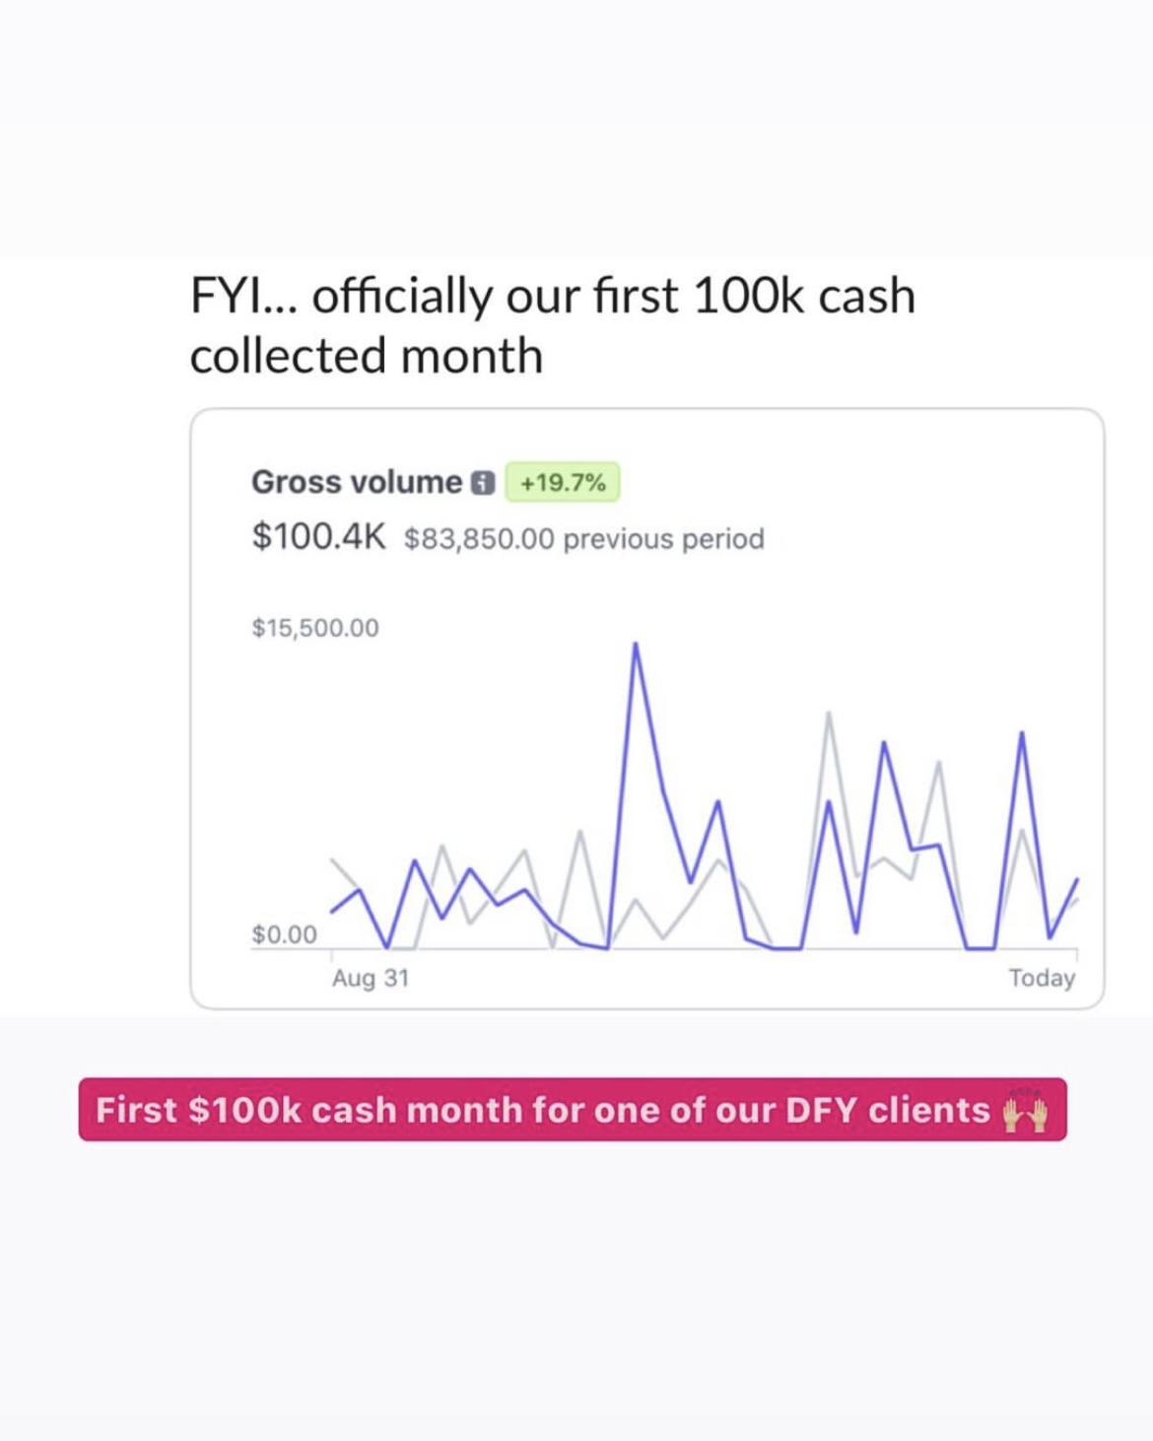Click the FYI 100k cash collected message
The height and width of the screenshot is (1441, 1153).
[553, 325]
